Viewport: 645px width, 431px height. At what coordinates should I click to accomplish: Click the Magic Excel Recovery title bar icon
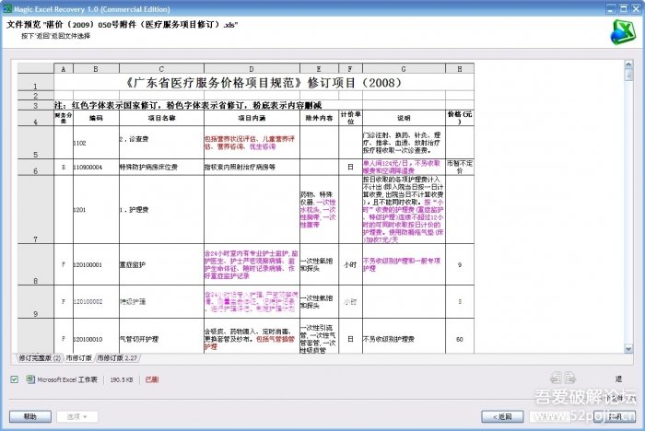7,7
